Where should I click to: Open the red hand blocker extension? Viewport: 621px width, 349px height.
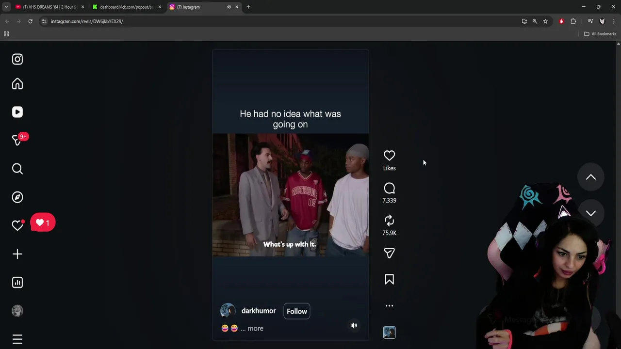(561, 21)
